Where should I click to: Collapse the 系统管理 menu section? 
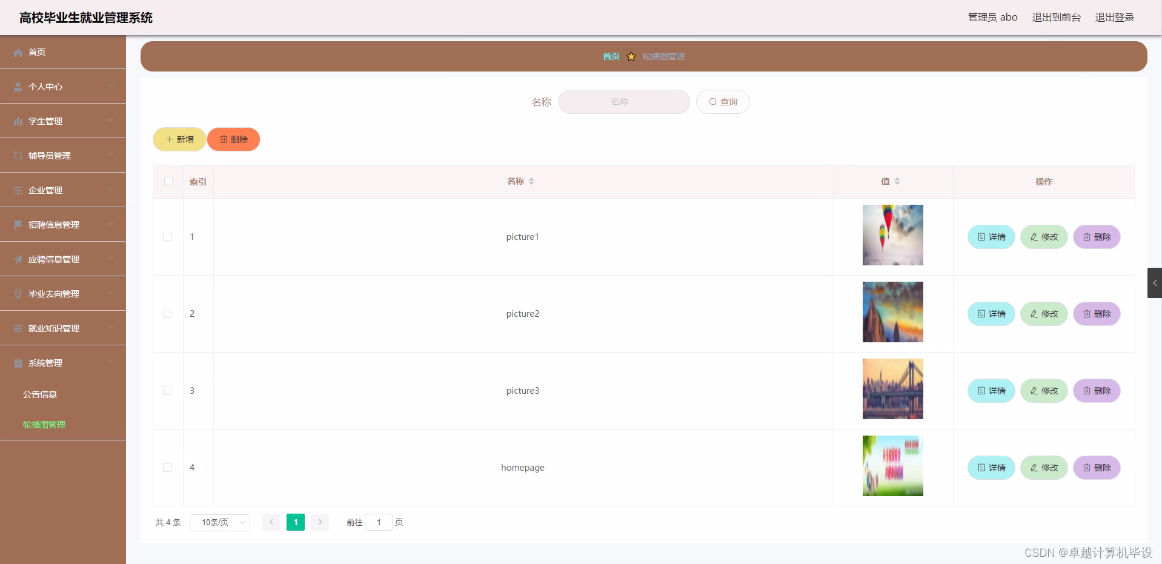[x=61, y=363]
